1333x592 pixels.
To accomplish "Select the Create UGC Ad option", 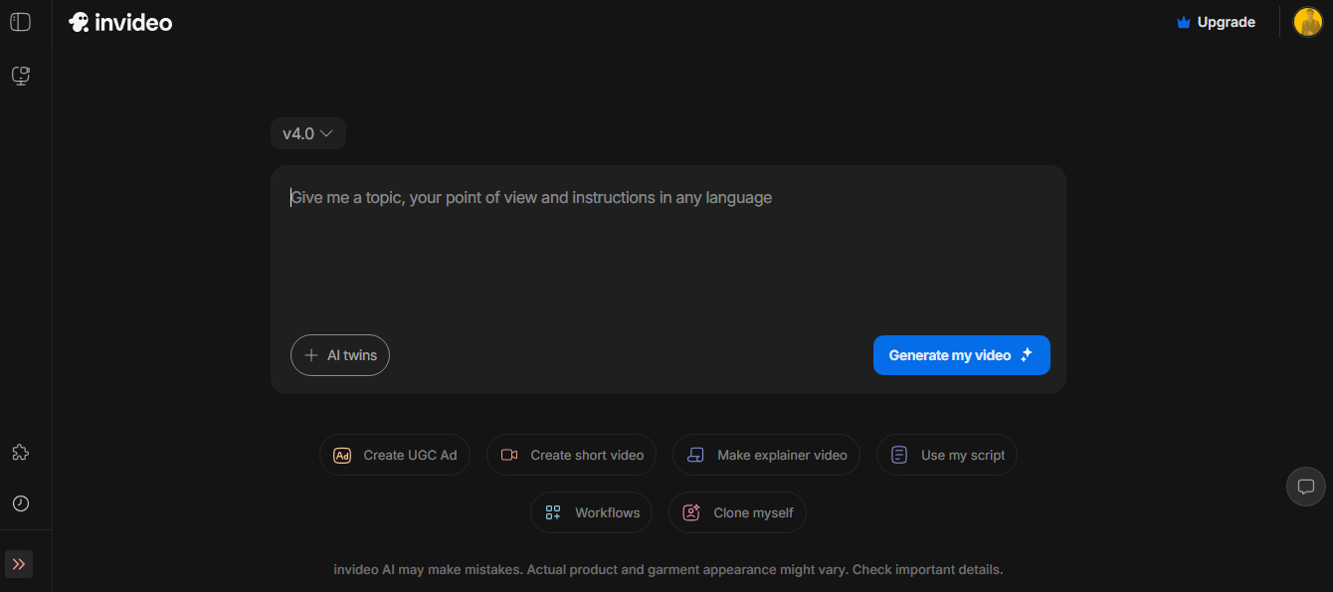I will 395,455.
